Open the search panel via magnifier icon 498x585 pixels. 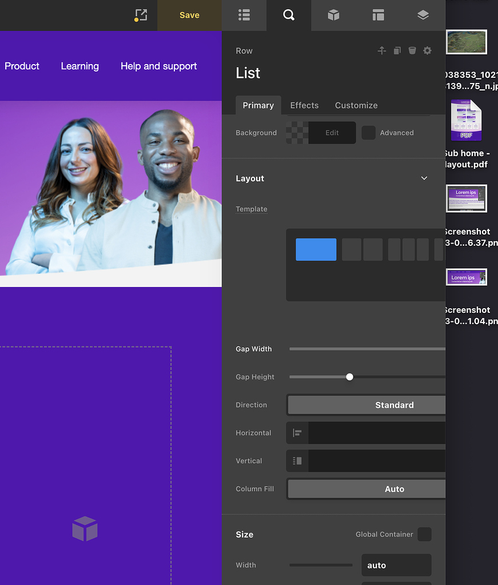point(288,15)
